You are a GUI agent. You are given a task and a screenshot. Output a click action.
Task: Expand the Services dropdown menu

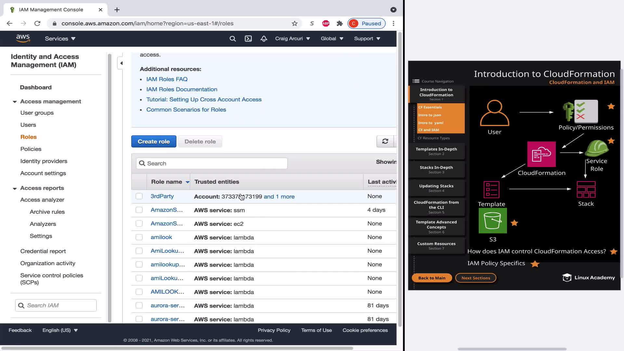pyautogui.click(x=60, y=39)
